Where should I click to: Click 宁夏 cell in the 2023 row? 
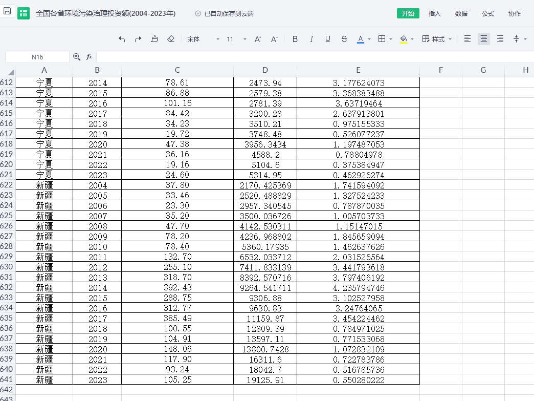pos(44,175)
